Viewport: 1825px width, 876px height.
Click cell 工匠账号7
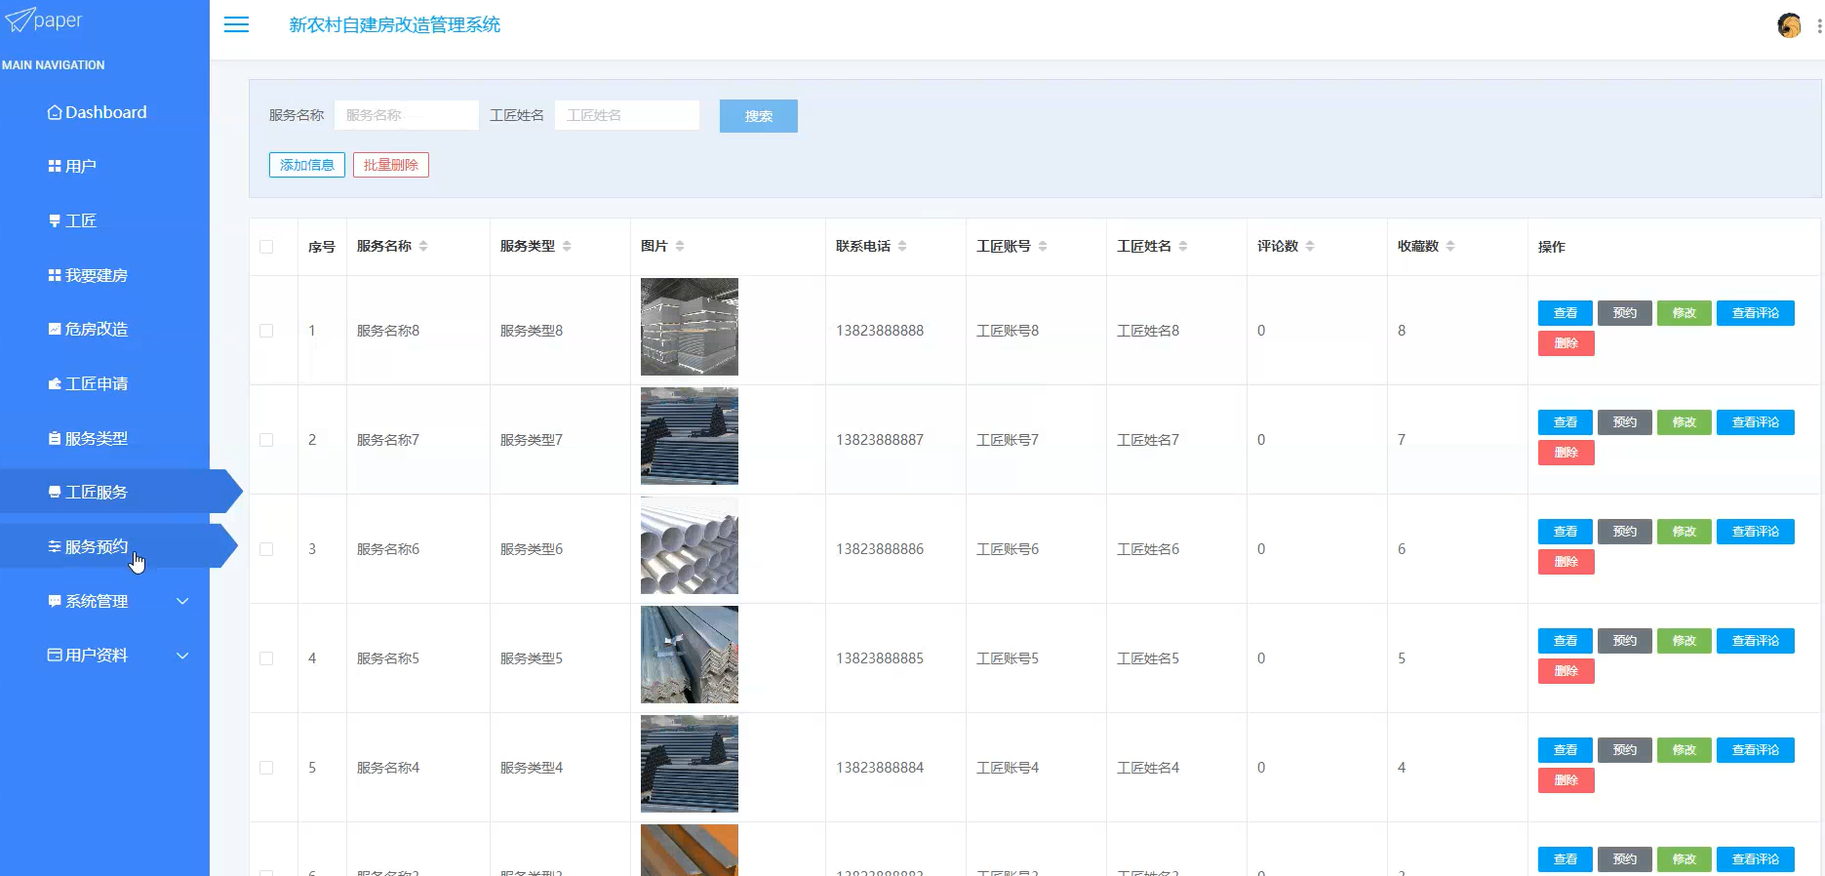(1008, 440)
